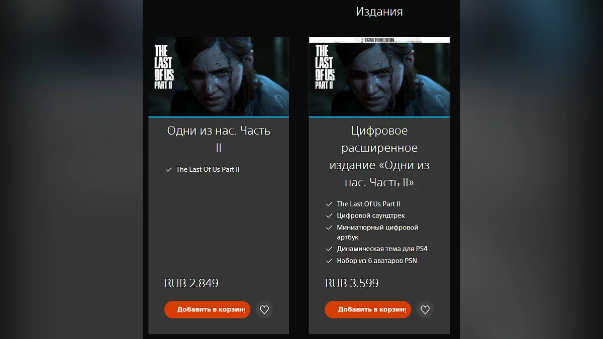Screen dimensions: 603x339
Task: Click checkmark in the standard edition card
Action: 169,170
